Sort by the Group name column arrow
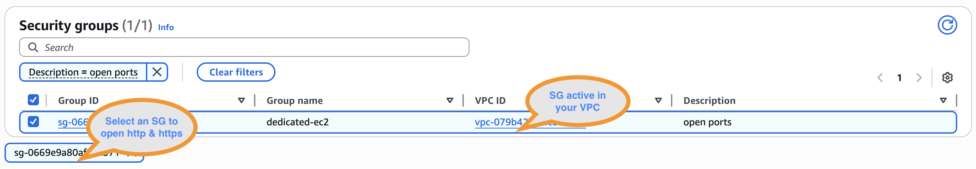Screen dimensions: 976x169 point(450,100)
